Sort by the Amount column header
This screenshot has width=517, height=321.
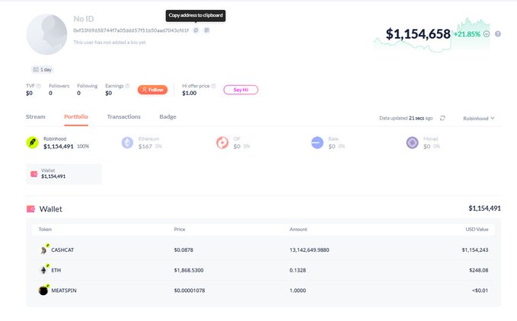click(298, 229)
